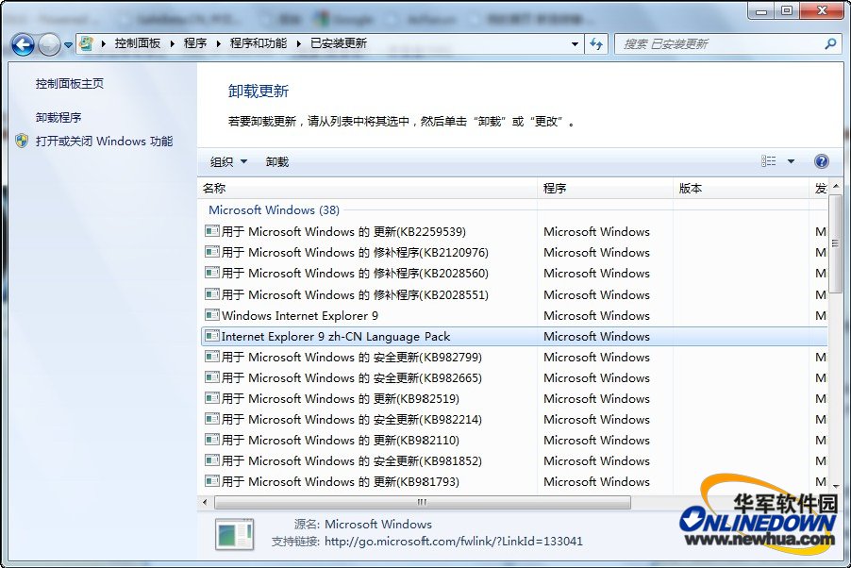Click the icon beside KB982519
This screenshot has width=851, height=568.
pyautogui.click(x=212, y=398)
